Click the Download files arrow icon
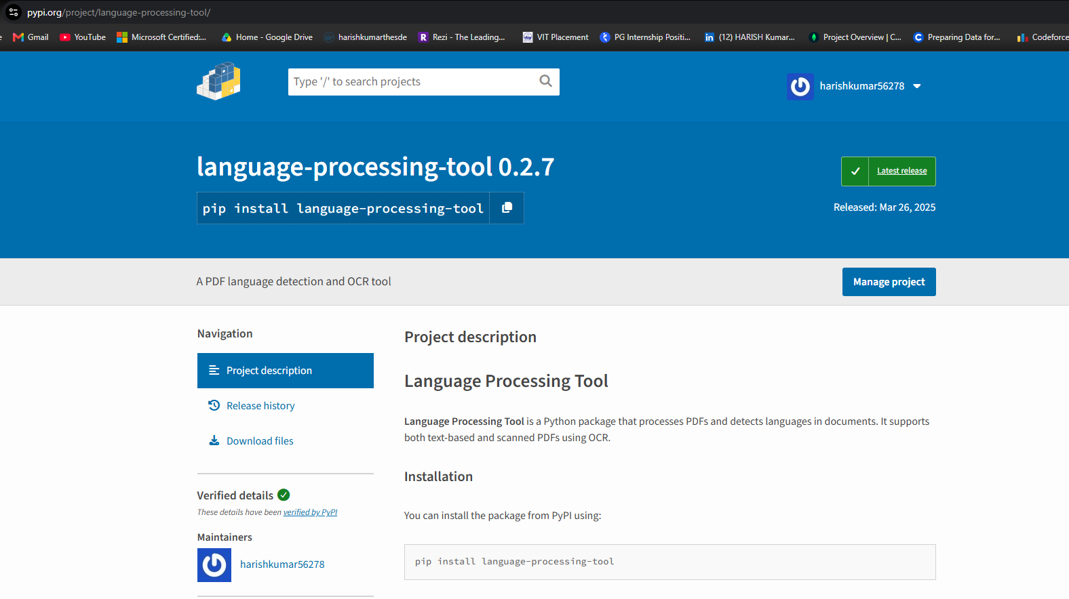Screen dimensions: 1069x599 tap(214, 440)
